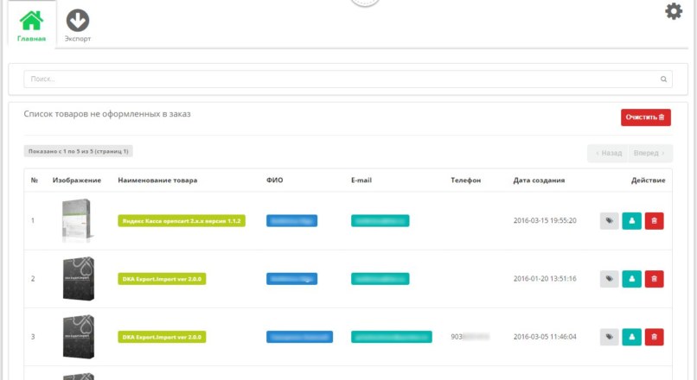Open the DKA Export.Import thumbnail in row 2
The width and height of the screenshot is (697, 380).
tap(78, 279)
